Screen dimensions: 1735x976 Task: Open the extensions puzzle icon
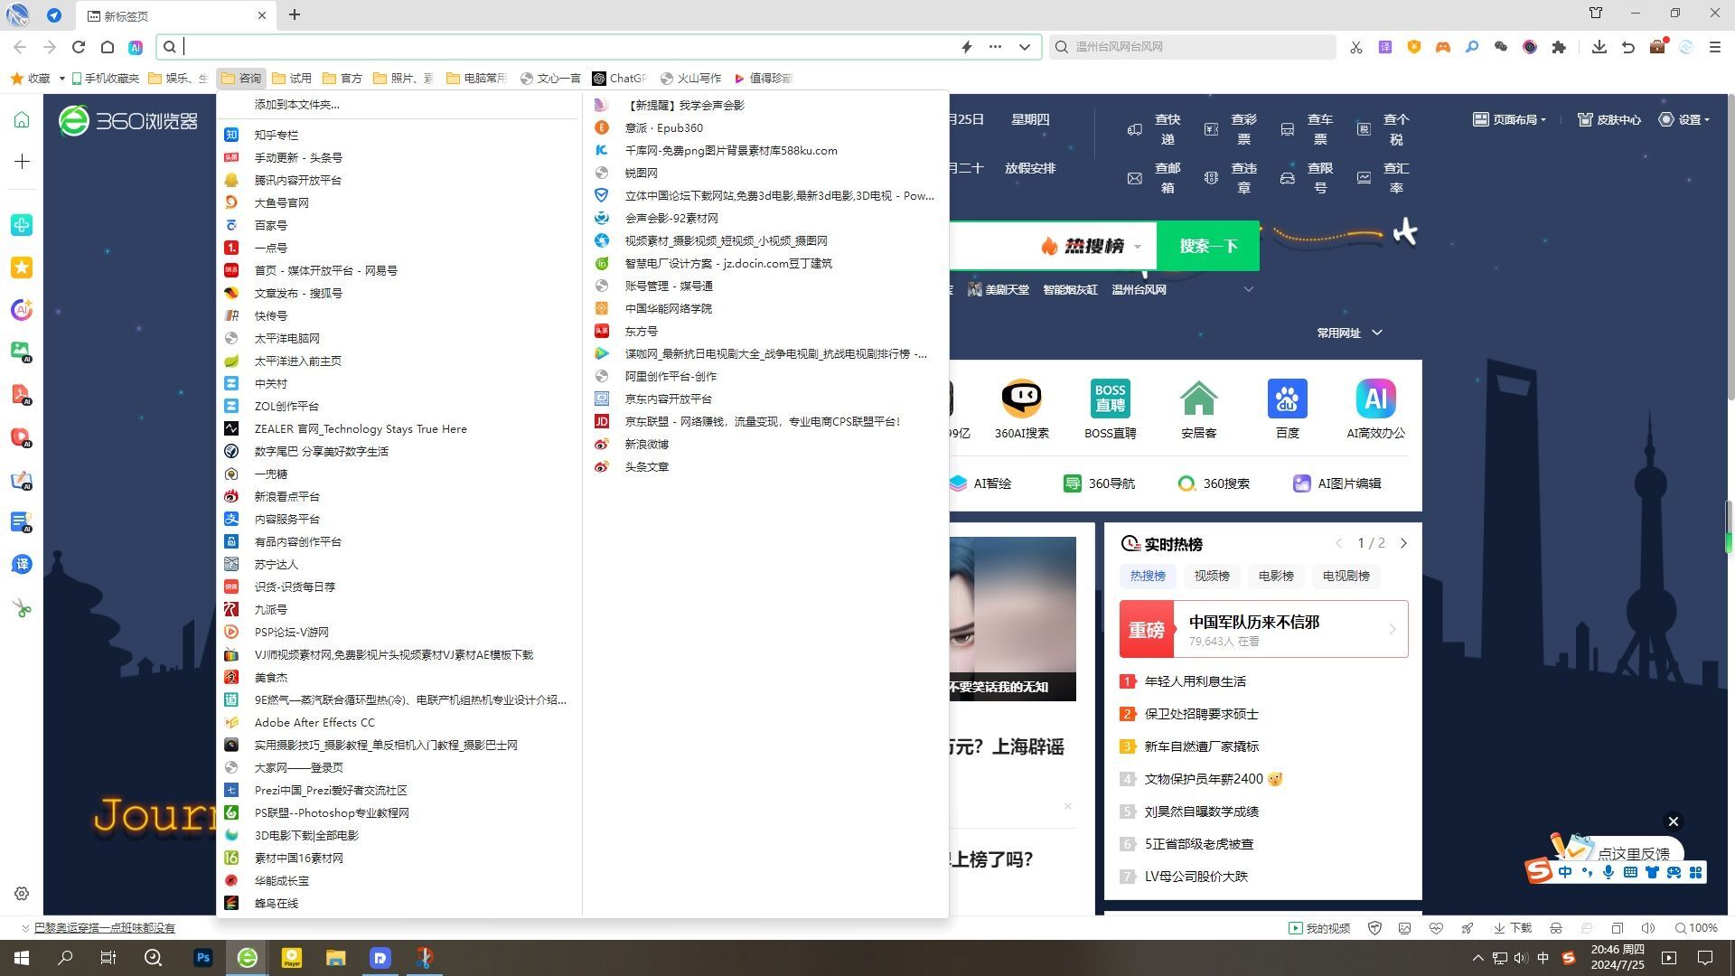point(1559,47)
